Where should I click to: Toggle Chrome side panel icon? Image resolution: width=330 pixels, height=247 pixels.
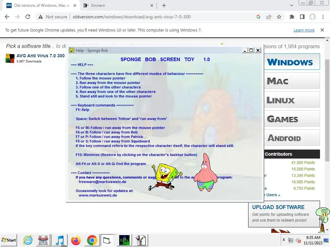(x=302, y=17)
